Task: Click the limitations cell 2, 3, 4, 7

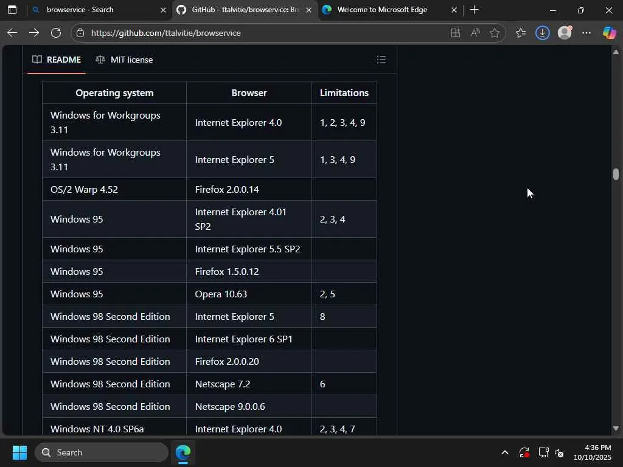Action: 344,427
